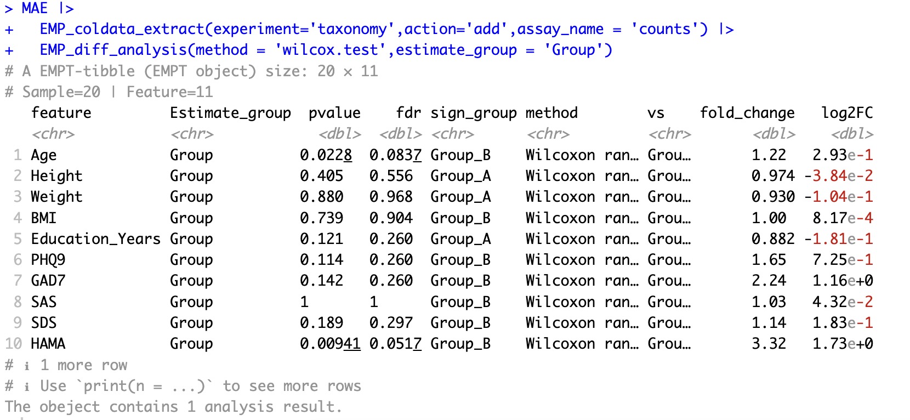Click the fold change value 3.32

pos(769,344)
